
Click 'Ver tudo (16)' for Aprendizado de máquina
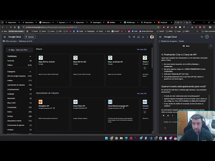coord(142,94)
